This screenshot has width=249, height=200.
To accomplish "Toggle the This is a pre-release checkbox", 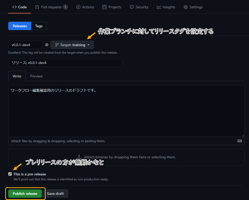I will (10, 174).
